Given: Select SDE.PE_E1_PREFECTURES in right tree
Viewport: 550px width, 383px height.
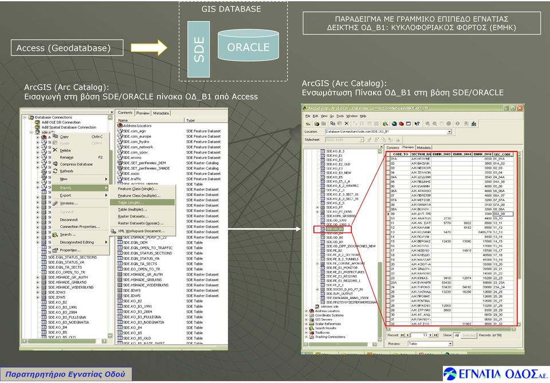Looking at the screenshot, I should click(x=345, y=272).
